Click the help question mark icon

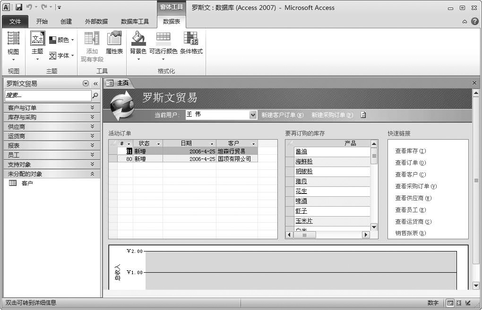click(475, 21)
